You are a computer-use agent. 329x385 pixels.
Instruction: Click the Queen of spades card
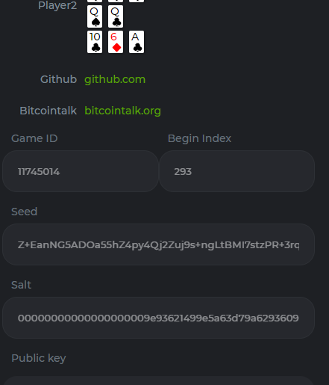(x=95, y=16)
